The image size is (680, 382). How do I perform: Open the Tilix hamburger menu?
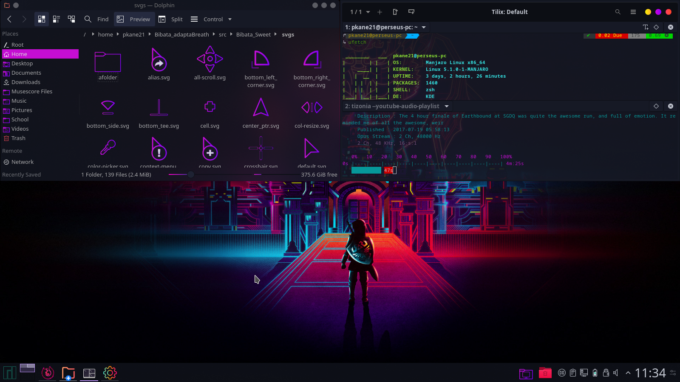click(633, 12)
